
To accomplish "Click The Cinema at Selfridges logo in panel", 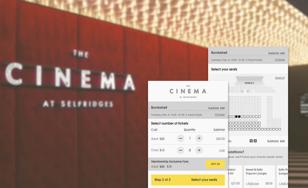I will [x=188, y=91].
